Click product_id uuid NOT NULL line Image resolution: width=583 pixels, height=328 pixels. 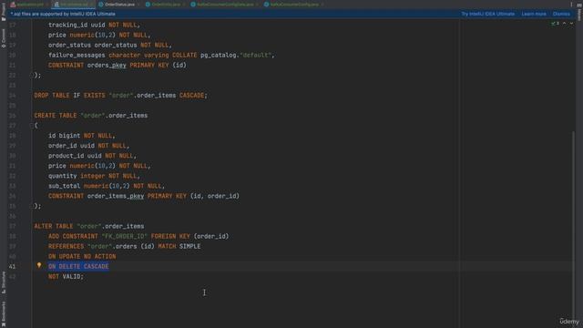pyautogui.click(x=92, y=156)
